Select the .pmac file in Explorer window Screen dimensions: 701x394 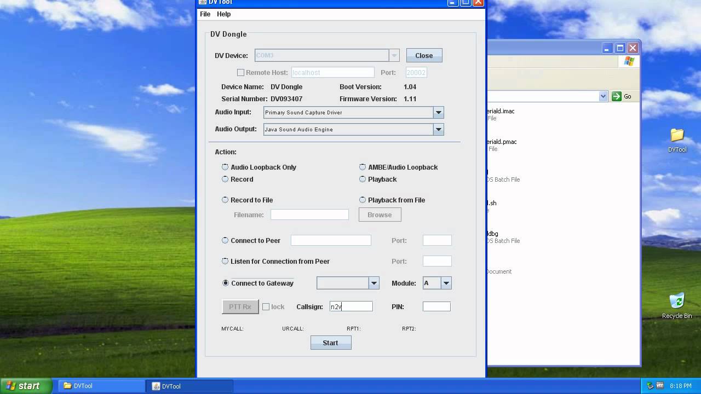pyautogui.click(x=502, y=145)
